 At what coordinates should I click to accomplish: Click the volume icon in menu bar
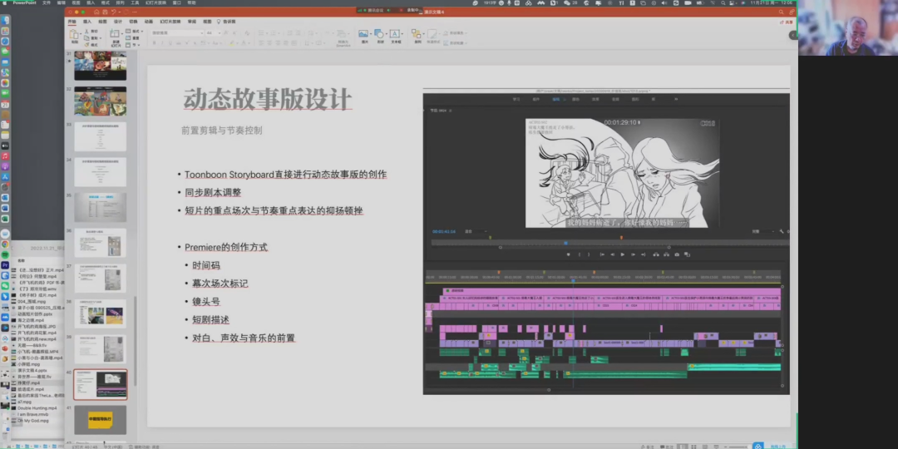[665, 2]
